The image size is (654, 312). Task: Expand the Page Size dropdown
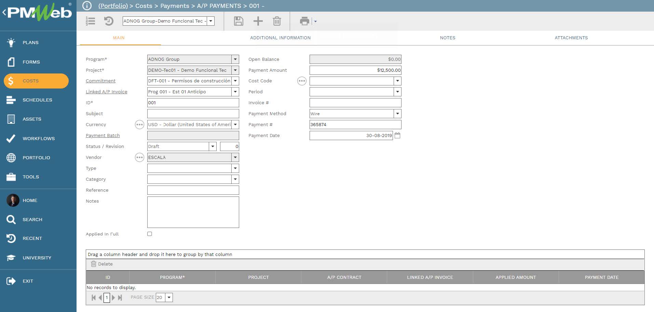169,297
